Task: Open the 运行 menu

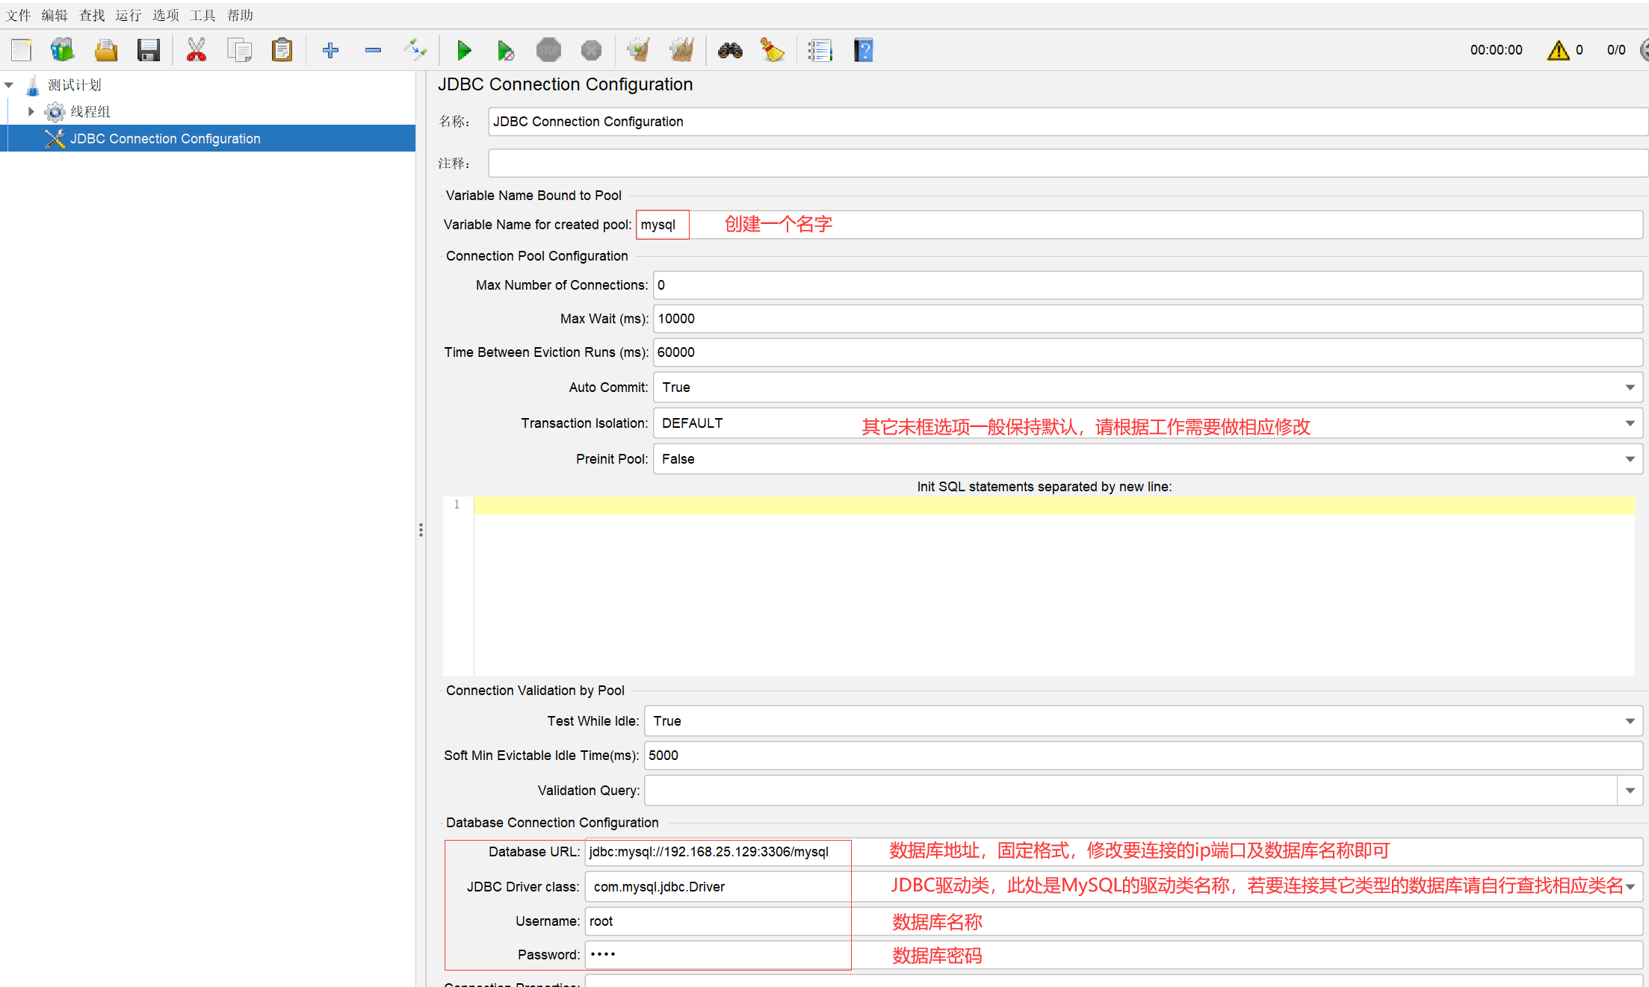Action: (128, 15)
